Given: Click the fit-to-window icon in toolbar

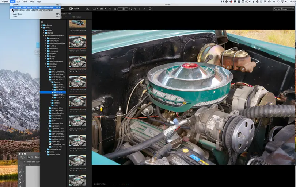Looking at the screenshot, I should (x=130, y=8).
